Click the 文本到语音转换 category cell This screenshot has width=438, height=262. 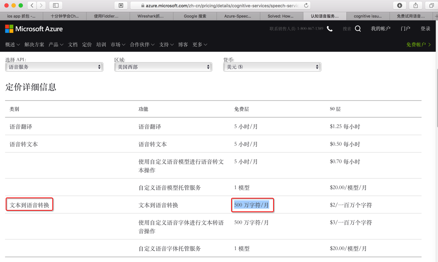29,205
